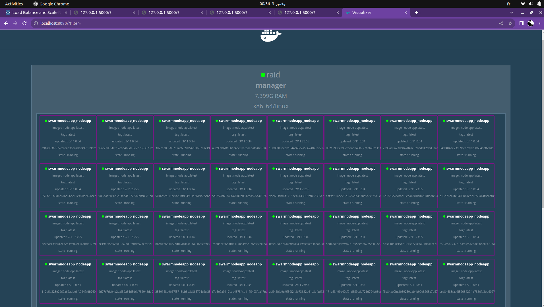Click the Docker whale logo
The height and width of the screenshot is (307, 544).
(271, 36)
